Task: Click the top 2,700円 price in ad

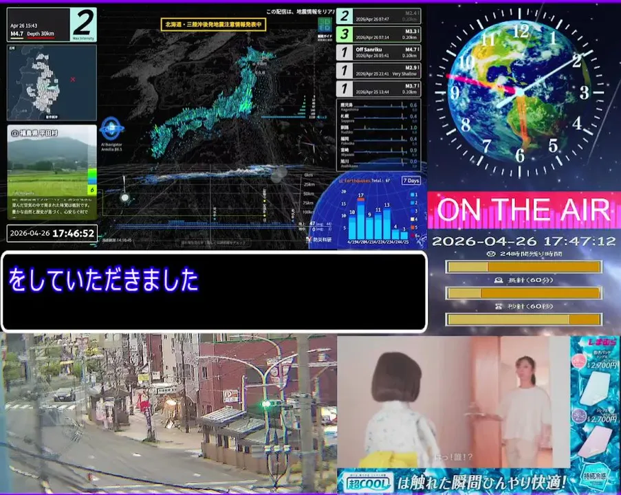Action: 602,364
